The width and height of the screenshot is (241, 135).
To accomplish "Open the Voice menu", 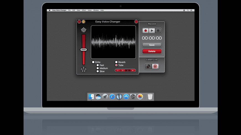I will coord(89,10).
